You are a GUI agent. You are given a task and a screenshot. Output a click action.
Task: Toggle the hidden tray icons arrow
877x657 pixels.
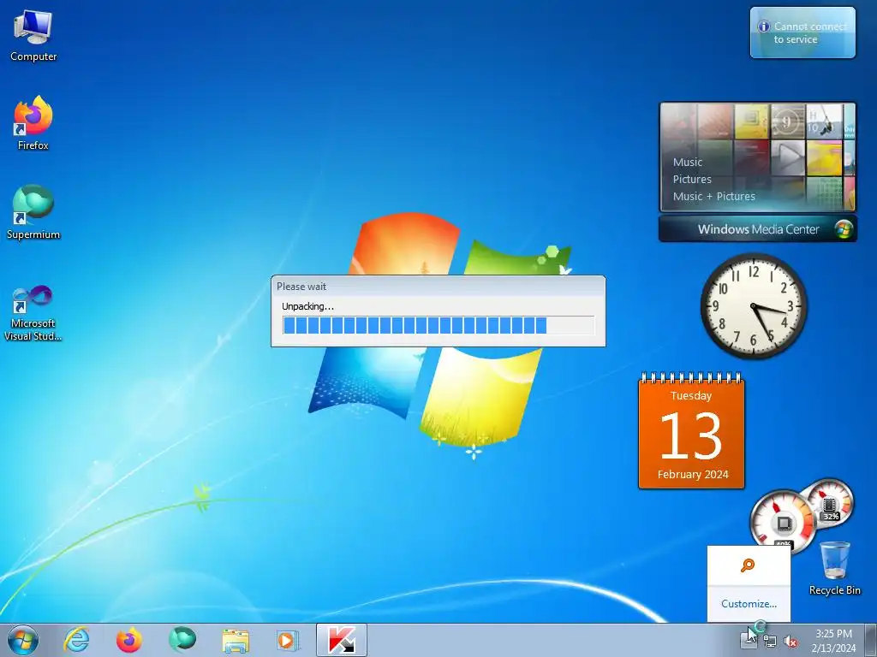coord(749,638)
